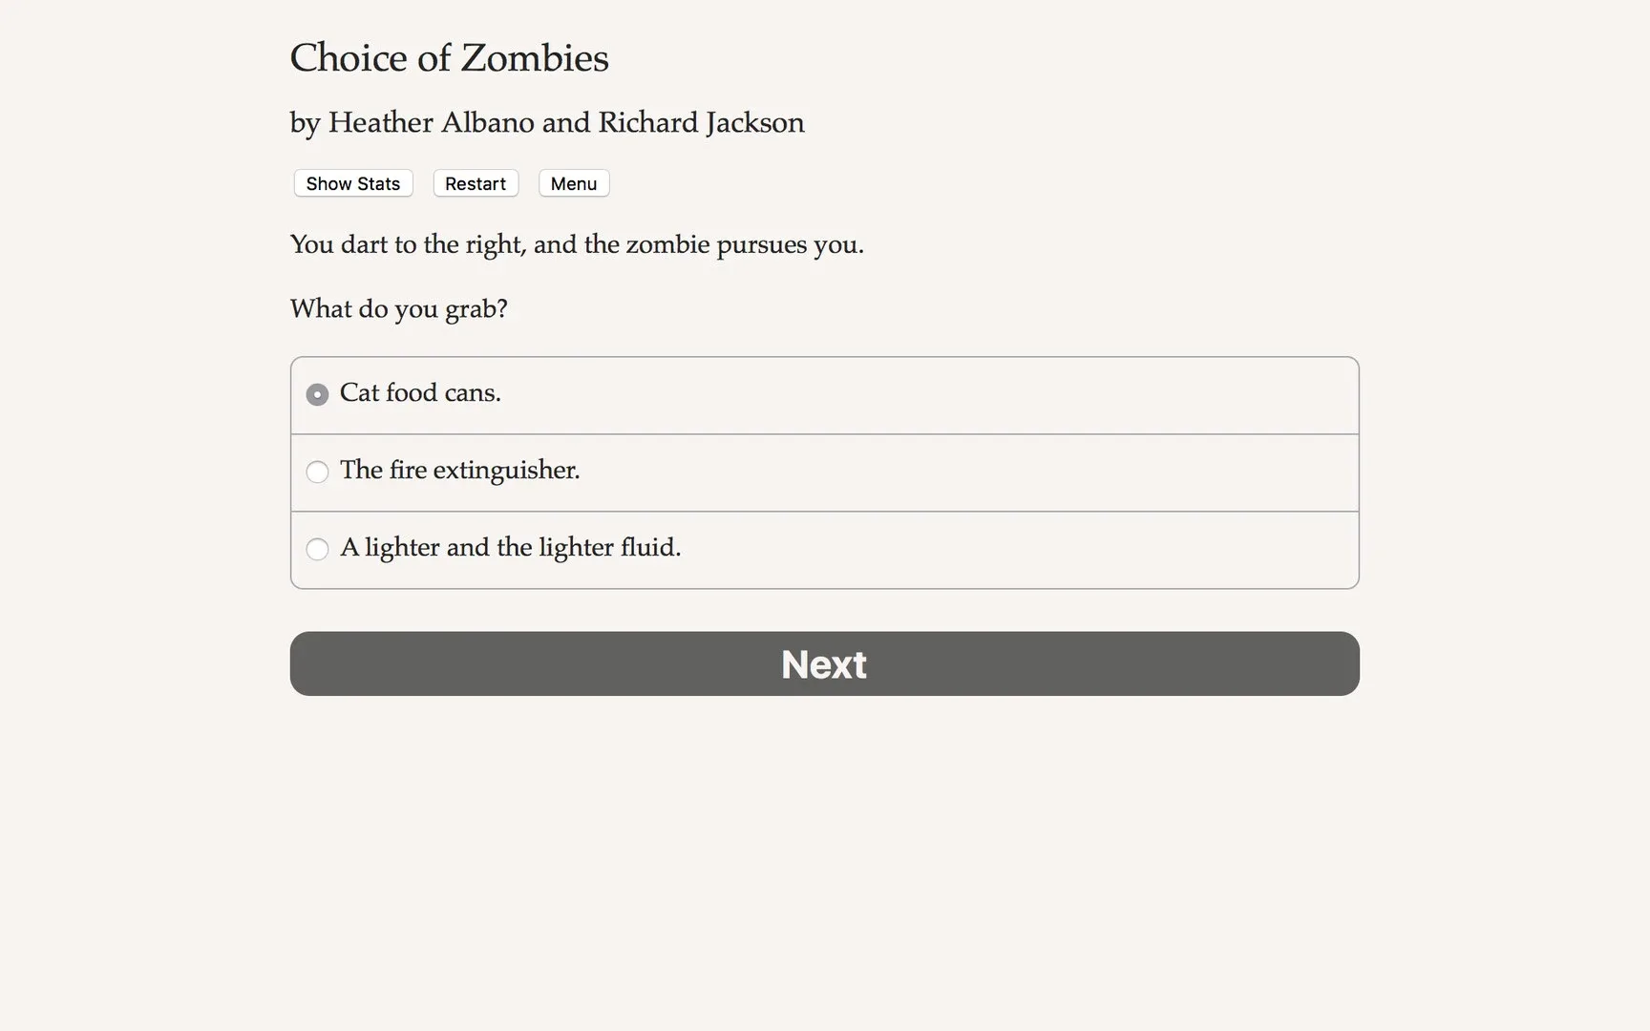Viewport: 1650px width, 1031px height.
Task: Click the "A lighter and the lighter fluid." text
Action: pyautogui.click(x=510, y=548)
